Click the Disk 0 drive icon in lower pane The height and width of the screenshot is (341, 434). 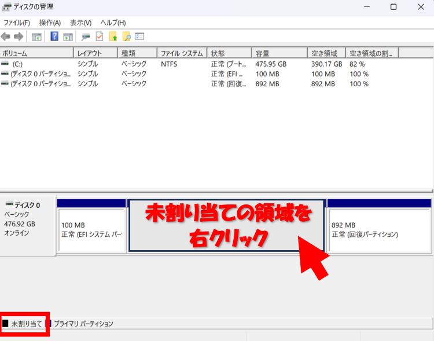pos(9,204)
